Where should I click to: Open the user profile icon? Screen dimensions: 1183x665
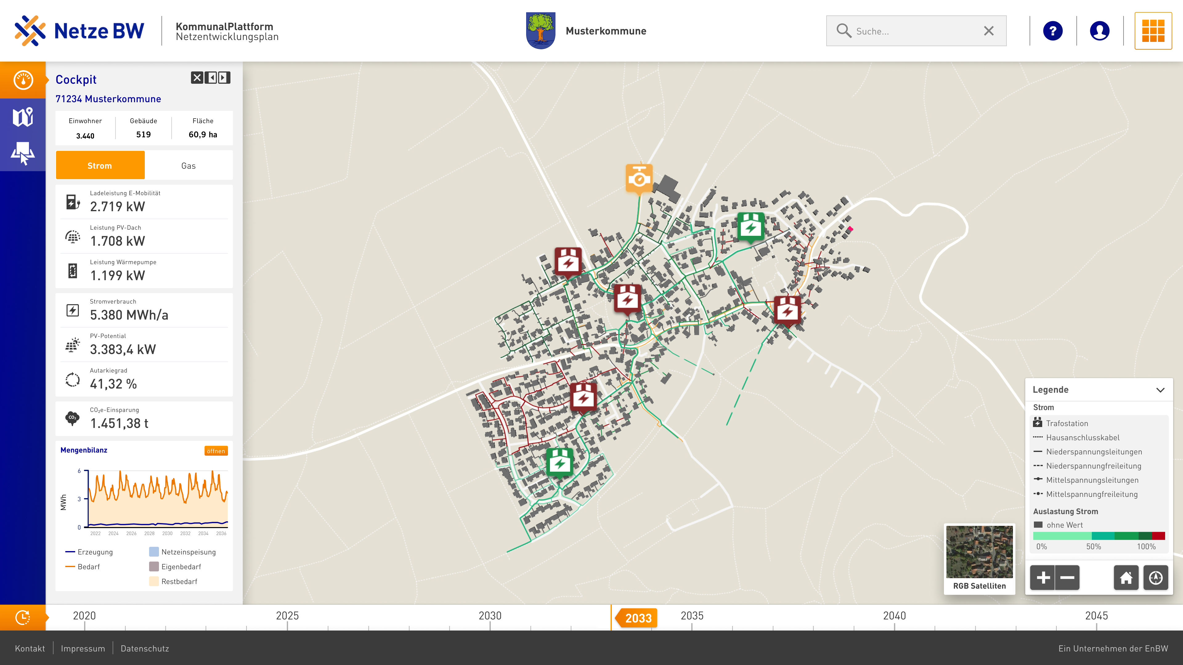pyautogui.click(x=1100, y=31)
